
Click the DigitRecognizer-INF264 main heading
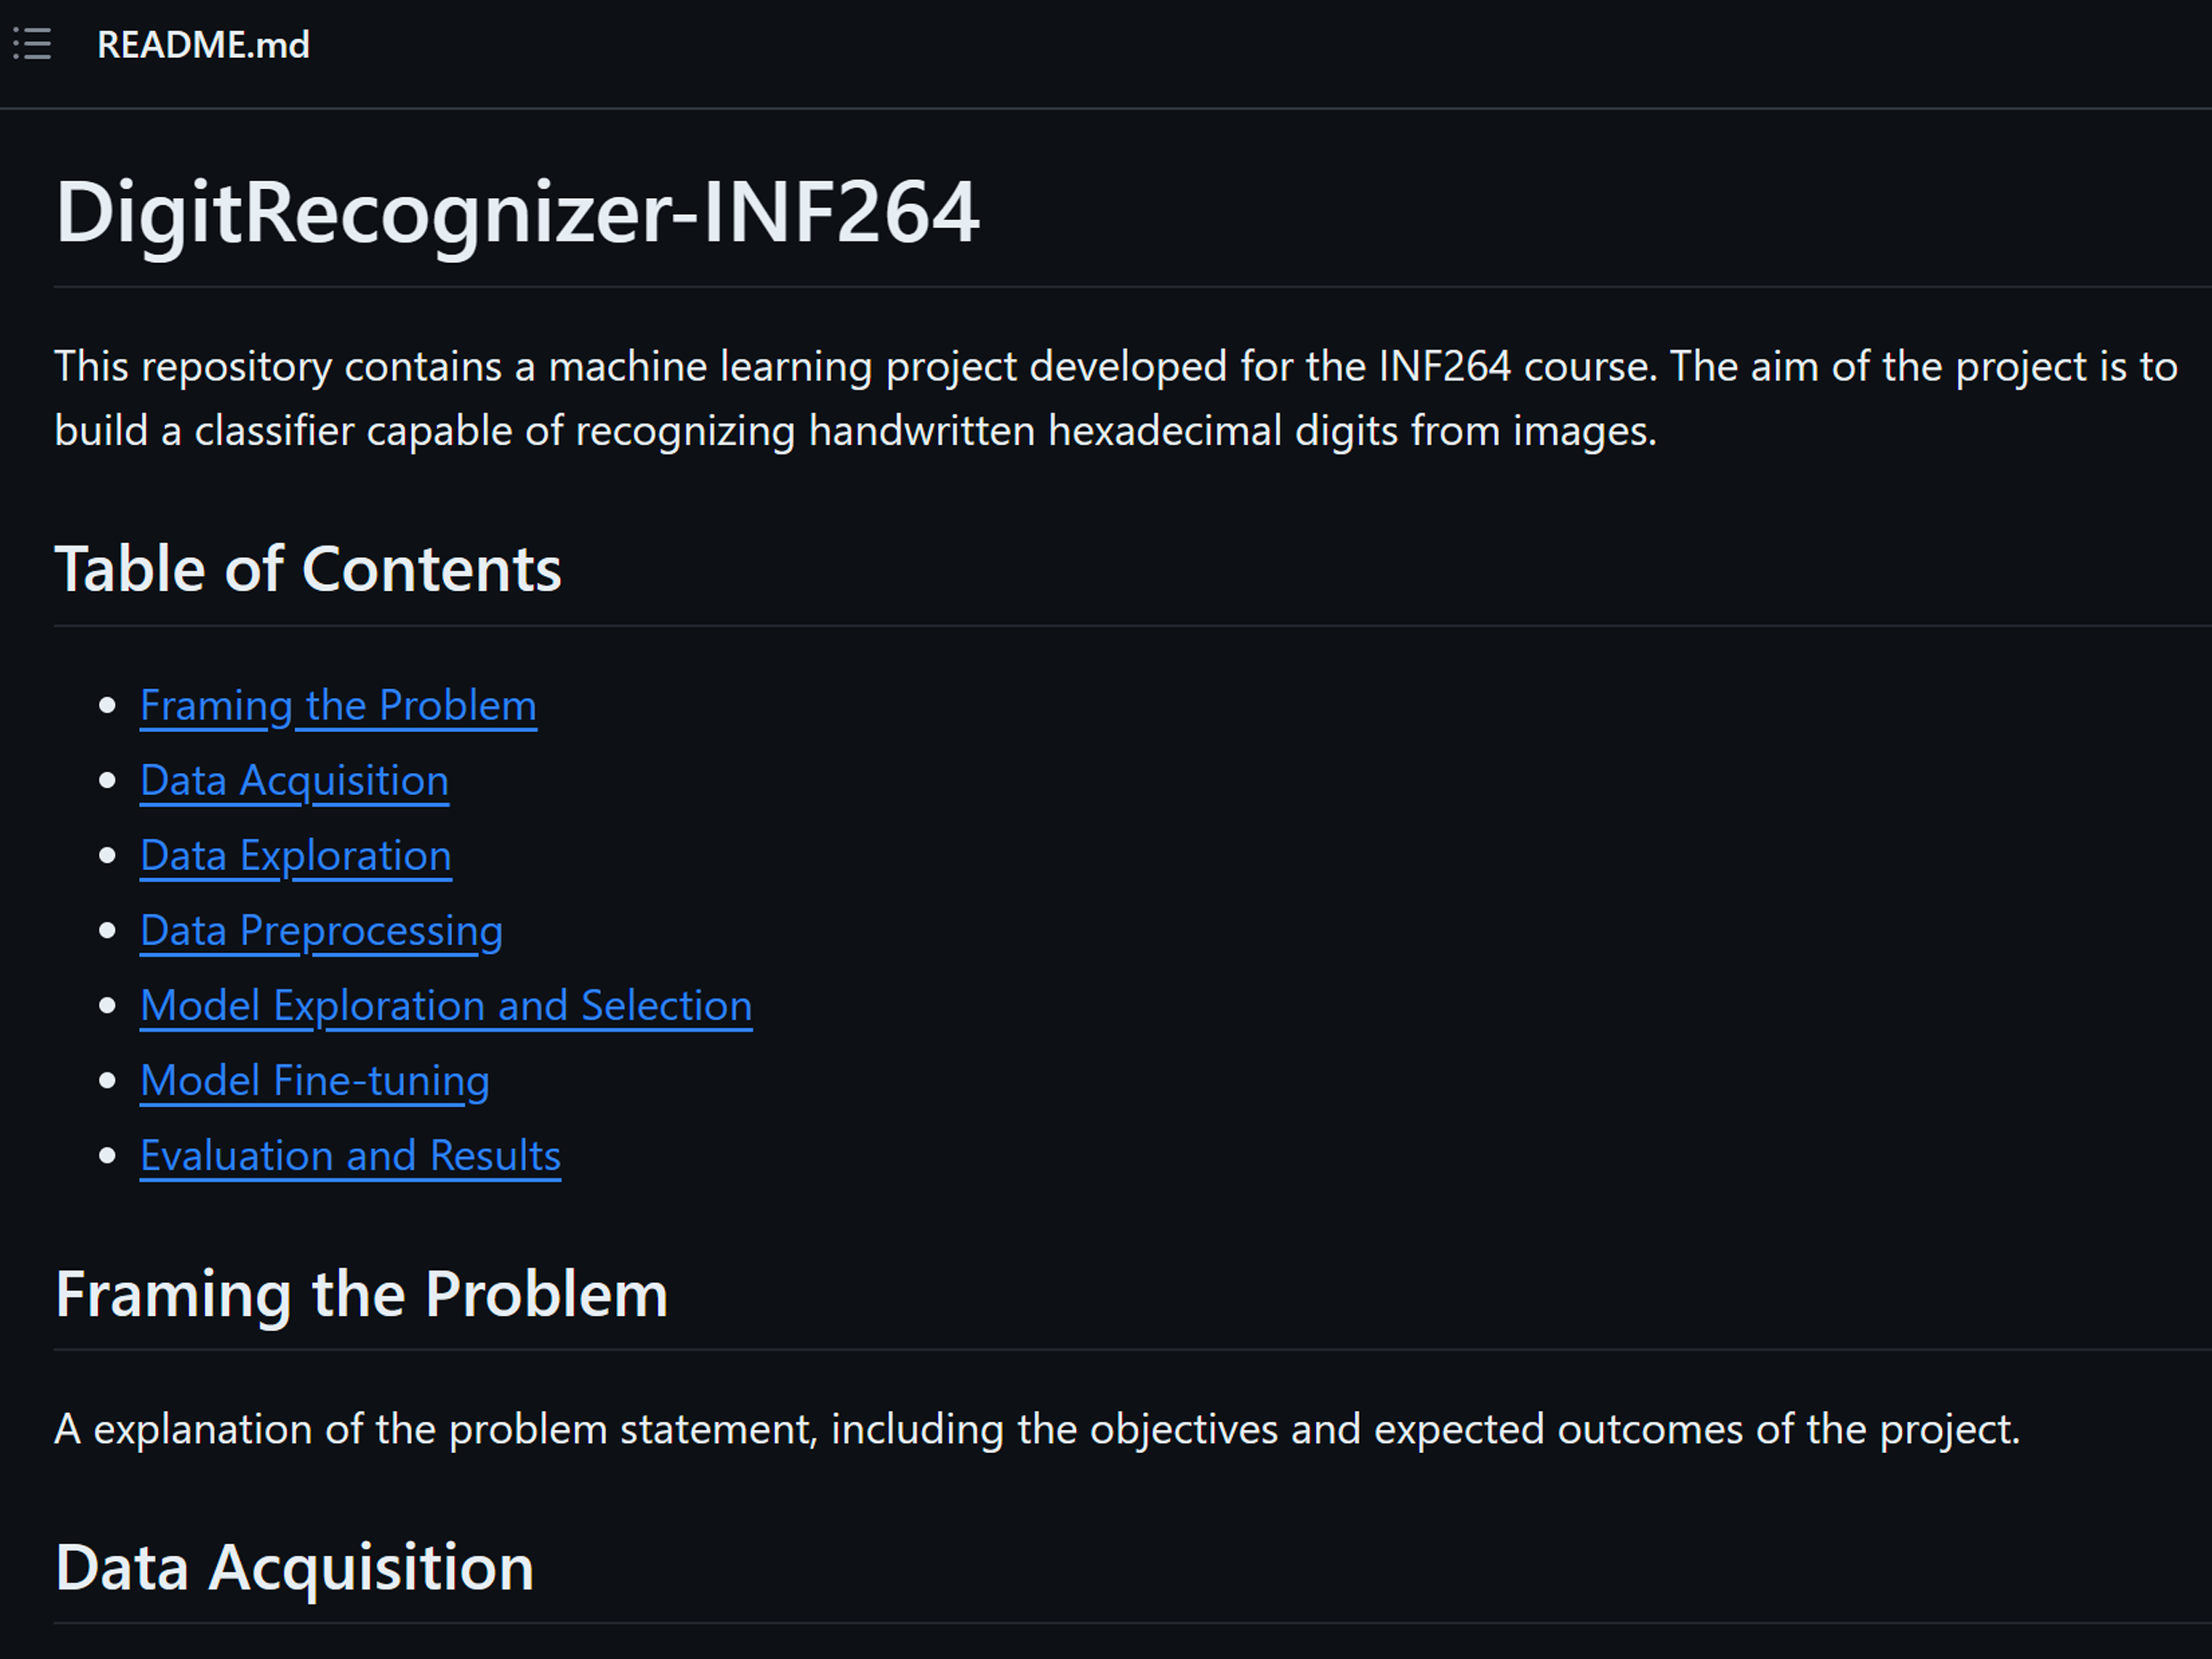tap(517, 212)
